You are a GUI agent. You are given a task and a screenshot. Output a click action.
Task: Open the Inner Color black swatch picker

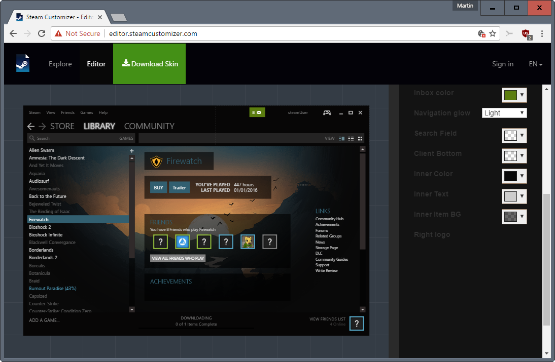coord(514,176)
